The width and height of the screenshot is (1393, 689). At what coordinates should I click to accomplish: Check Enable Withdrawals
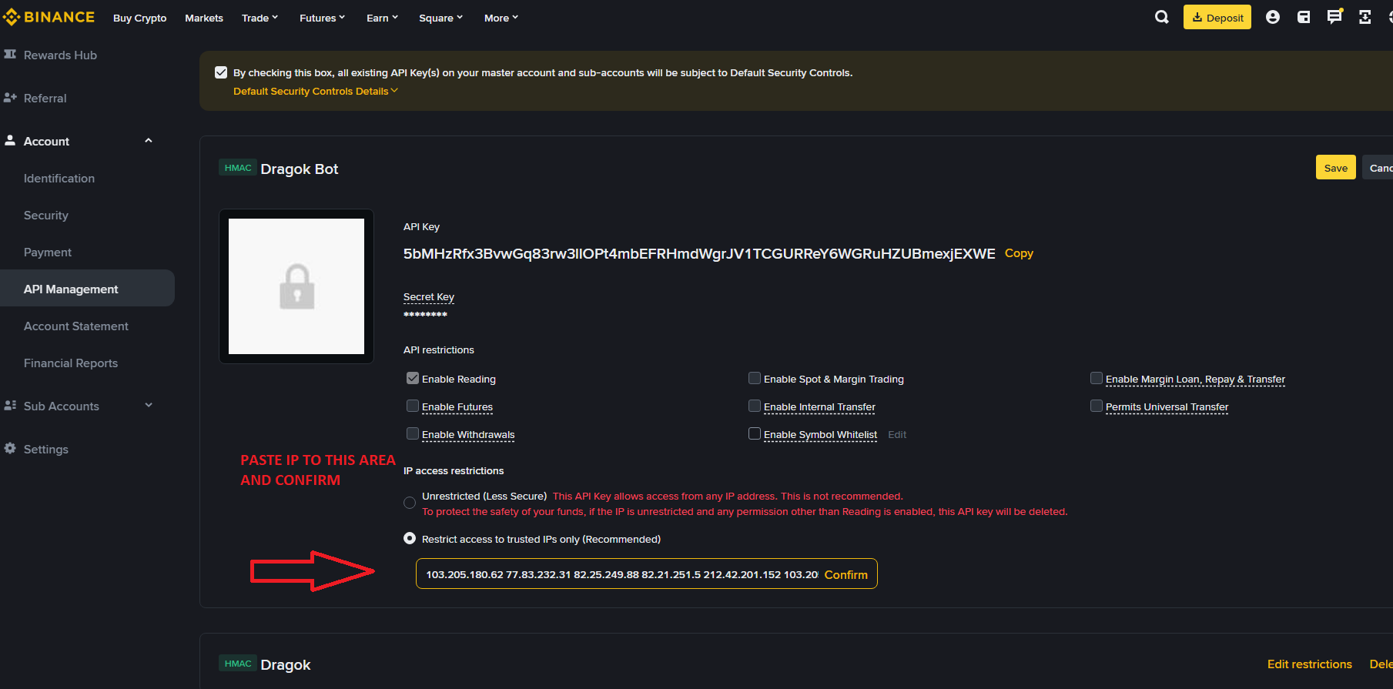[413, 433]
